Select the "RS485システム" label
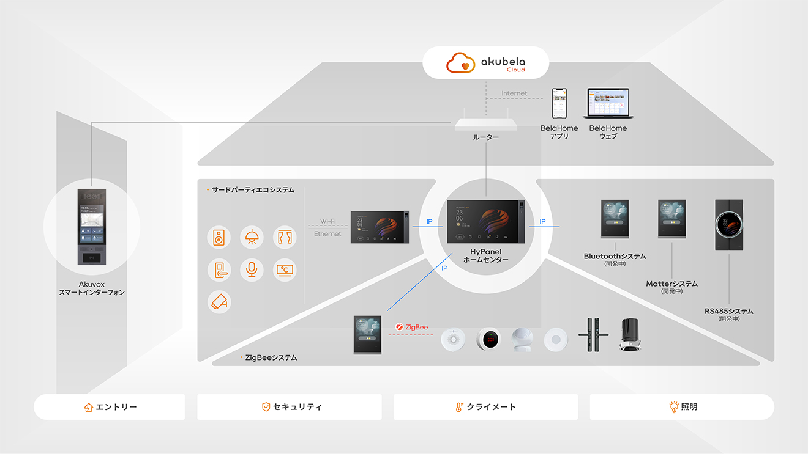The image size is (808, 454). click(729, 311)
